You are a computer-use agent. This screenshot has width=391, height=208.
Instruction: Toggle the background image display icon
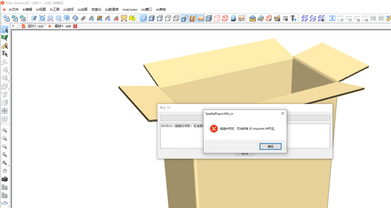coord(201,18)
